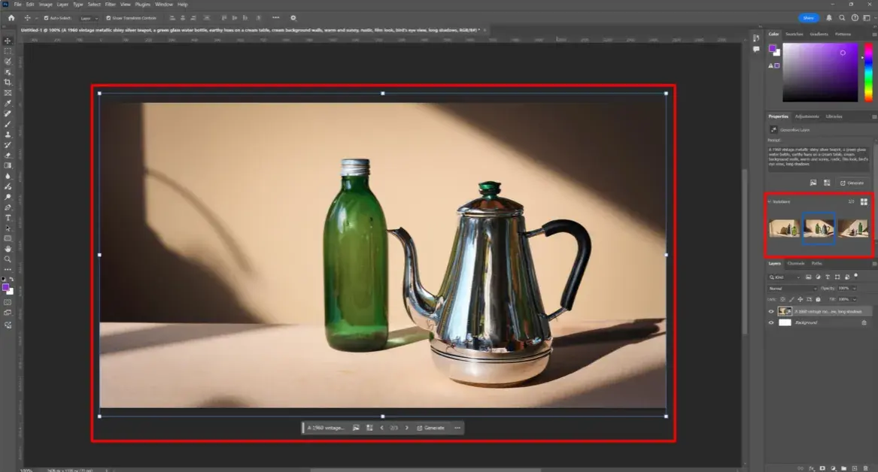Select the Move tool in the toolbar

point(8,41)
